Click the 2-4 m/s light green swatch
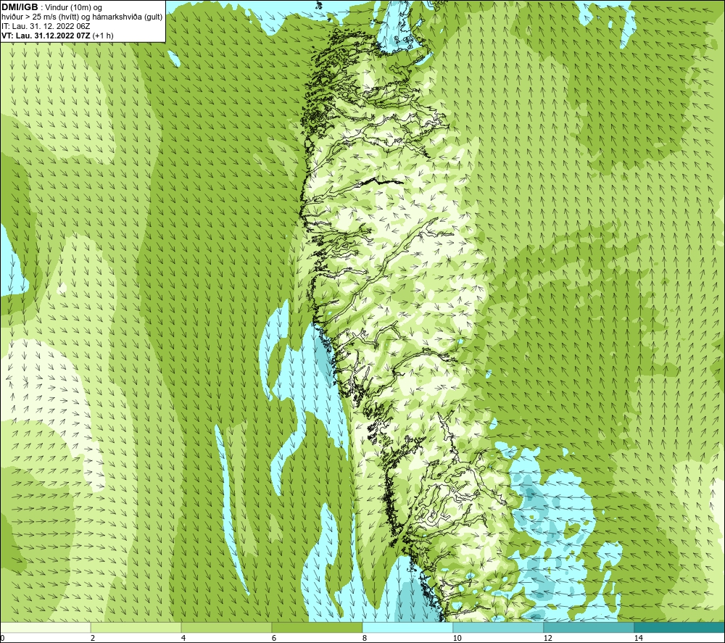The height and width of the screenshot is (643, 725). pyautogui.click(x=136, y=627)
